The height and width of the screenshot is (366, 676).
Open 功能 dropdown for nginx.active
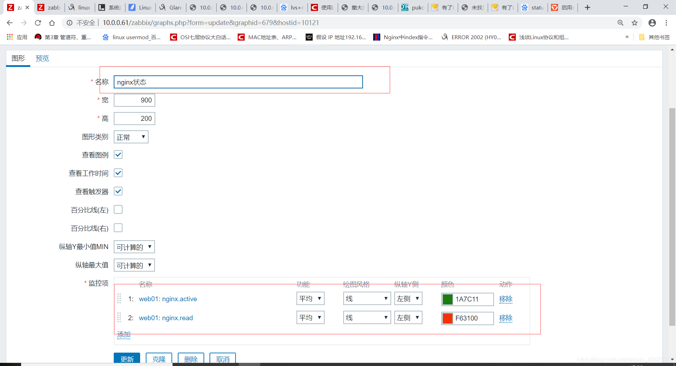310,299
